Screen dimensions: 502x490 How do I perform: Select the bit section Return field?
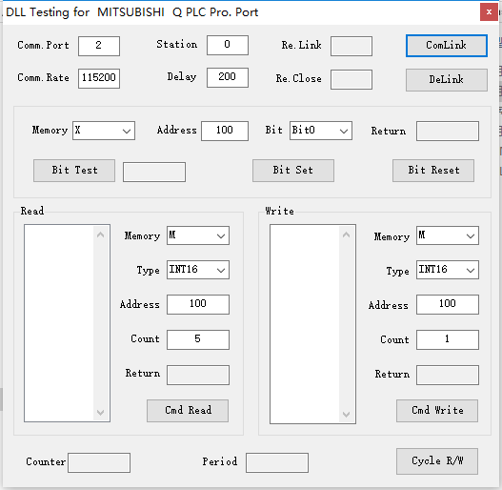(448, 131)
